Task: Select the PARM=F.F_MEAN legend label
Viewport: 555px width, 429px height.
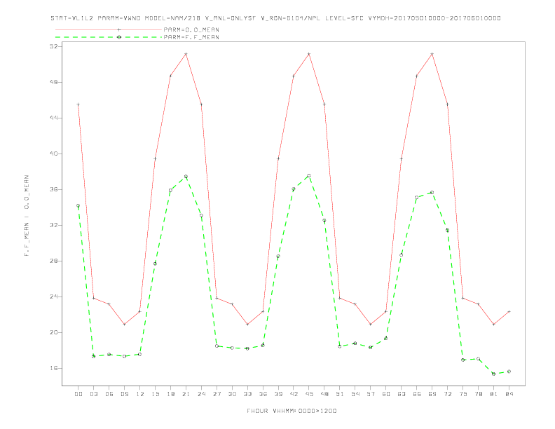Action: pyautogui.click(x=191, y=37)
